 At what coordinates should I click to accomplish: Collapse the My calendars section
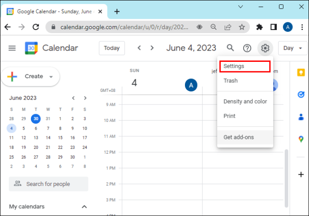coord(84,207)
